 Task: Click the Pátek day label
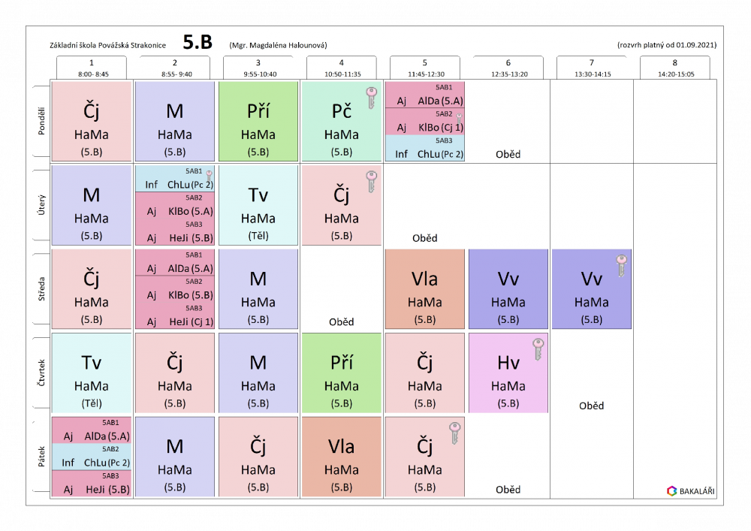(x=42, y=456)
